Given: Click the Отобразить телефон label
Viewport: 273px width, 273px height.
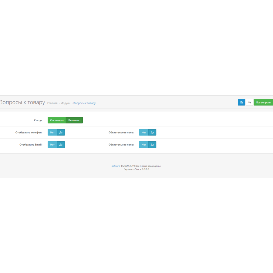Looking at the screenshot, I should point(29,132).
